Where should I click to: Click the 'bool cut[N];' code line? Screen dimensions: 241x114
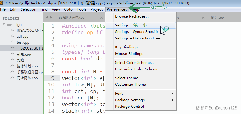point(80,98)
